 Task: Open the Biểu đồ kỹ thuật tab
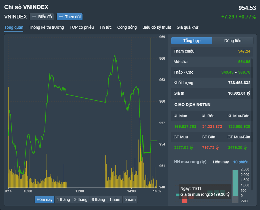tap(157, 27)
